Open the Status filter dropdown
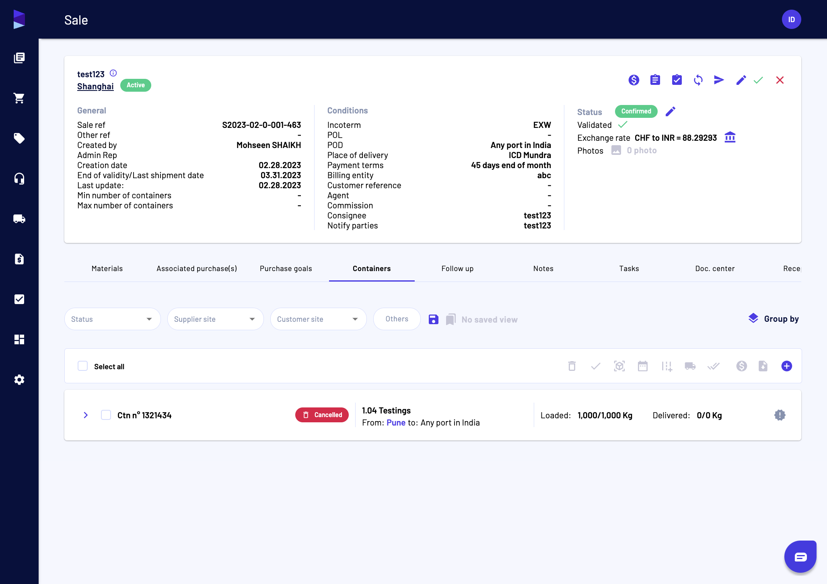This screenshot has height=584, width=827. [x=113, y=319]
